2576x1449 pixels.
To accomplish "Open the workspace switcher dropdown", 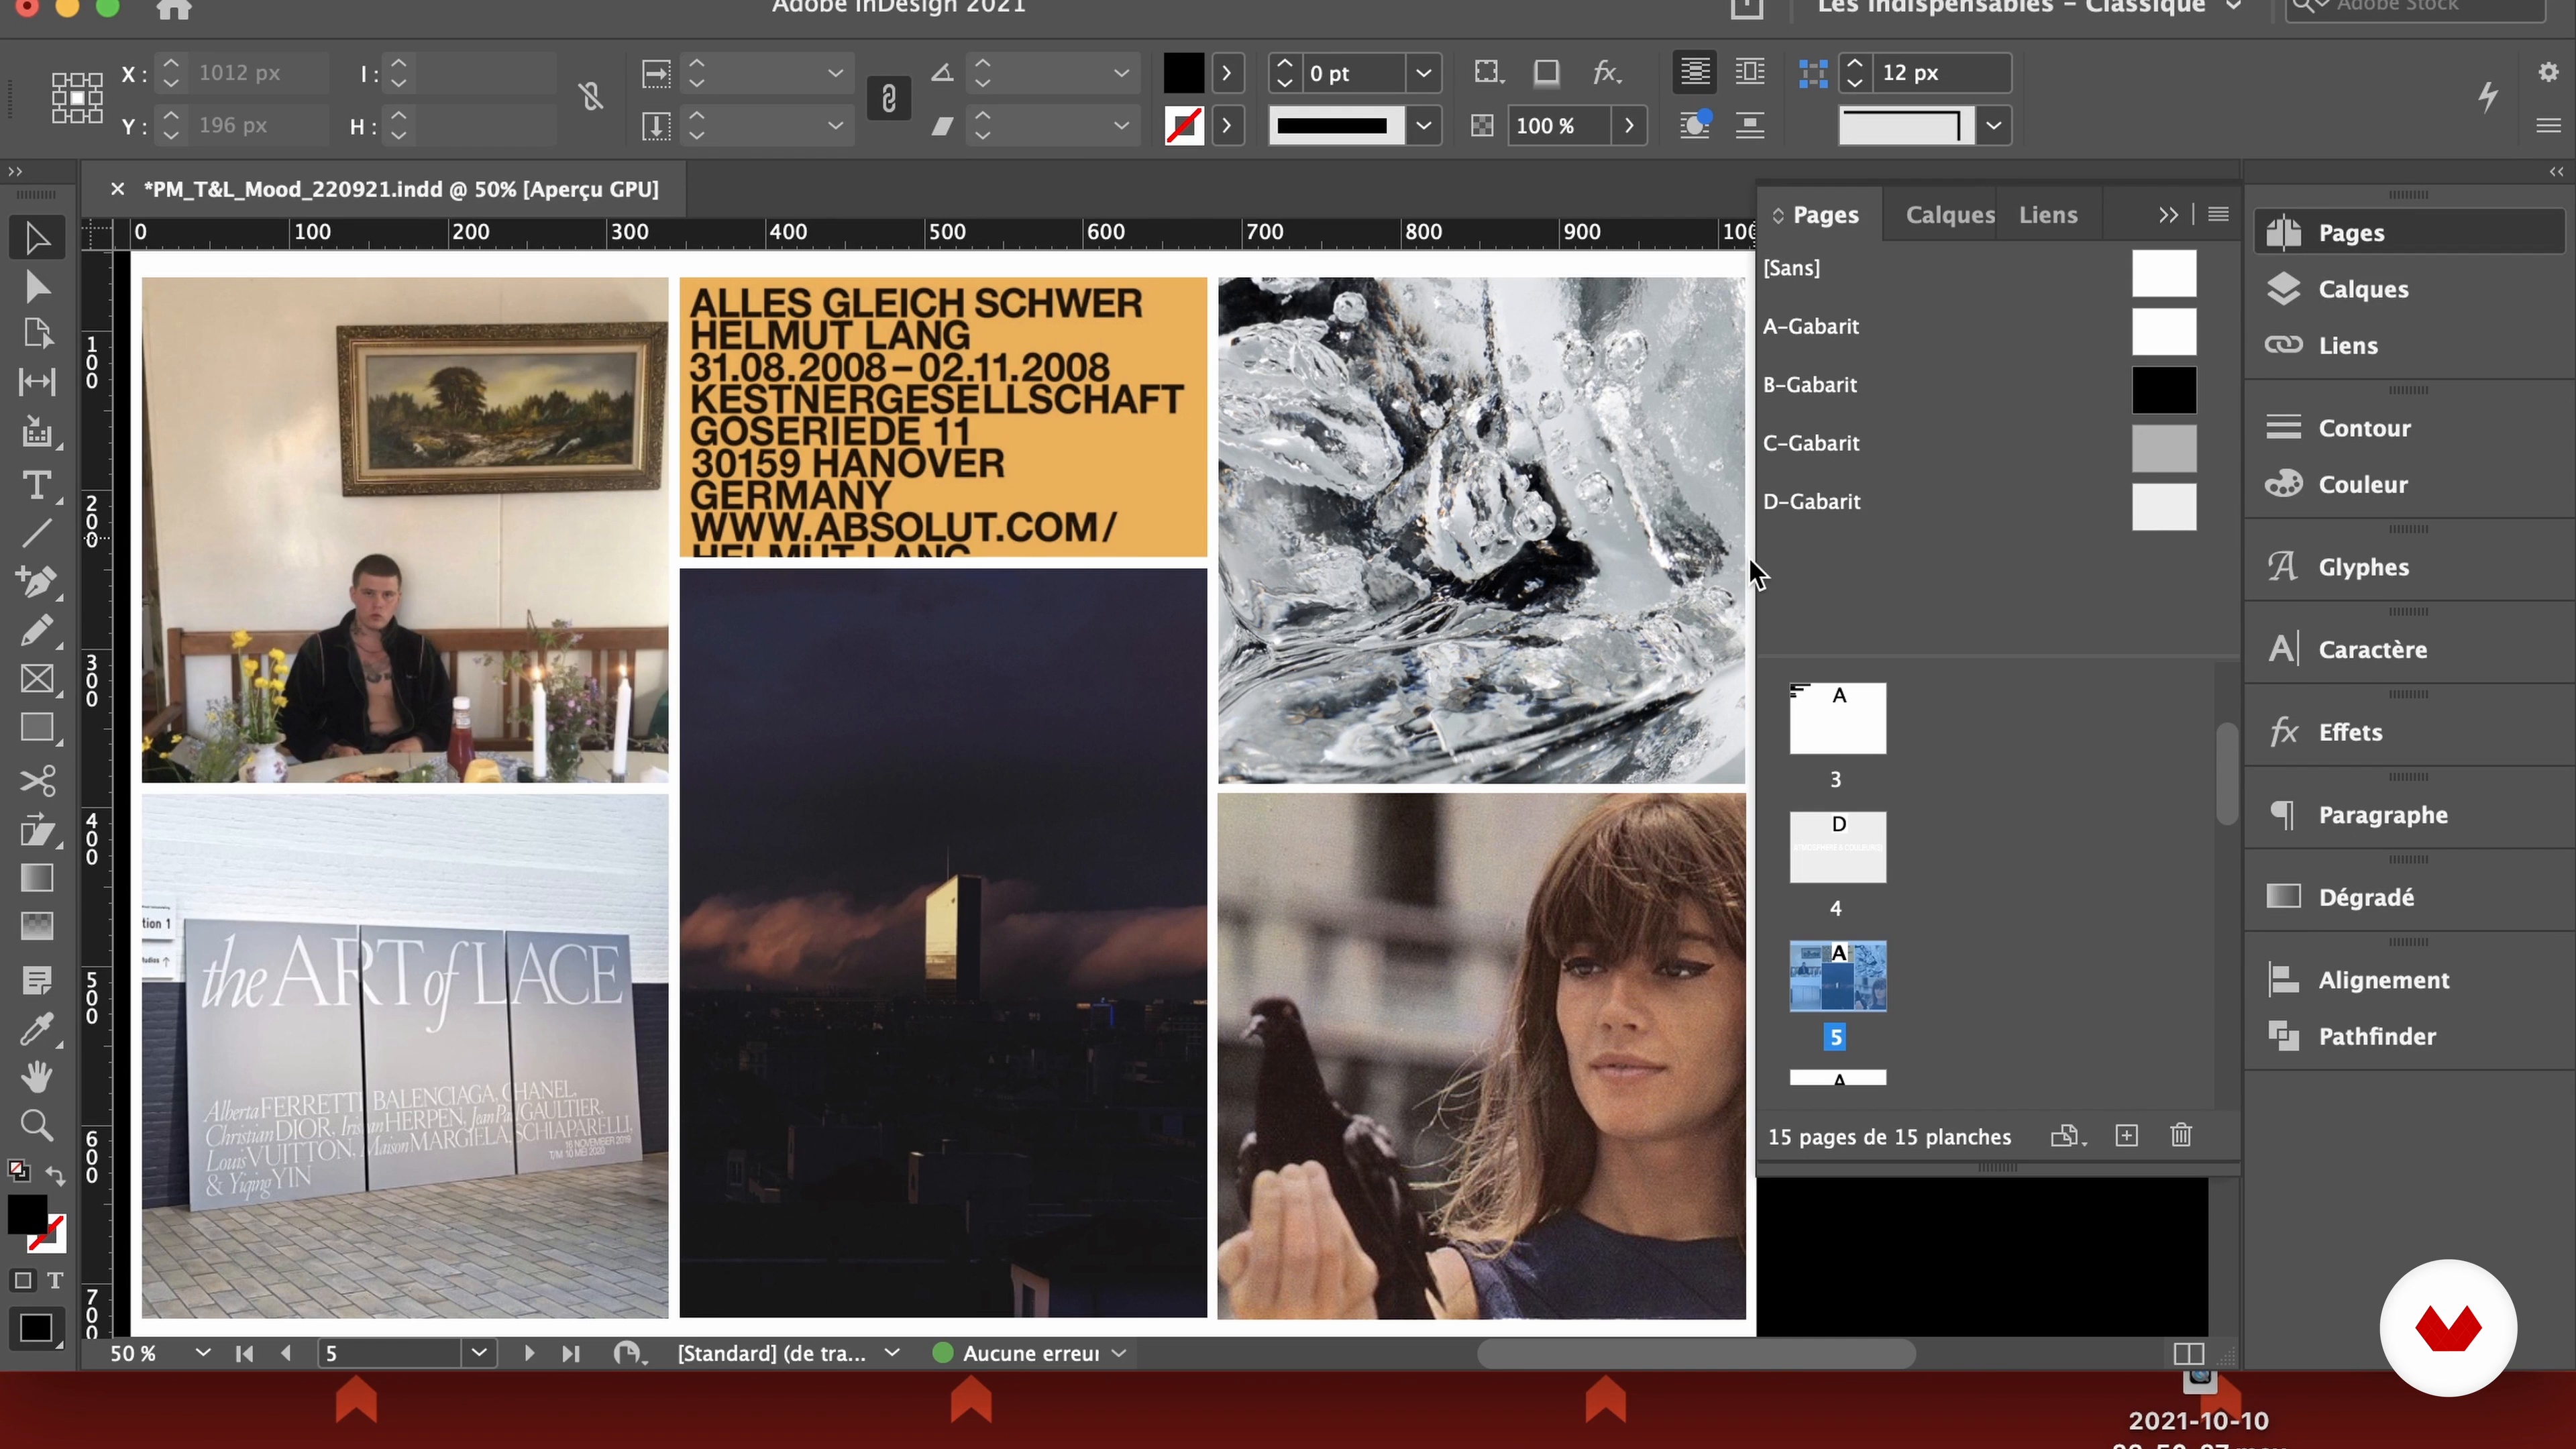I will [x=2234, y=6].
